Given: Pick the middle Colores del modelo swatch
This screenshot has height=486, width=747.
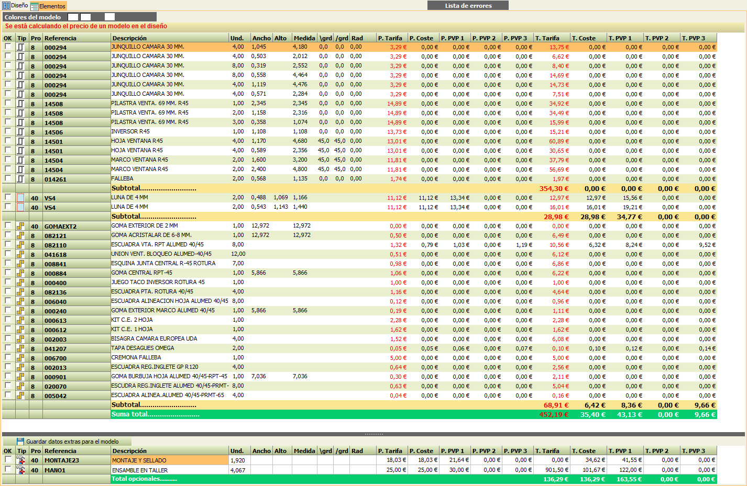Looking at the screenshot, I should tap(85, 17).
